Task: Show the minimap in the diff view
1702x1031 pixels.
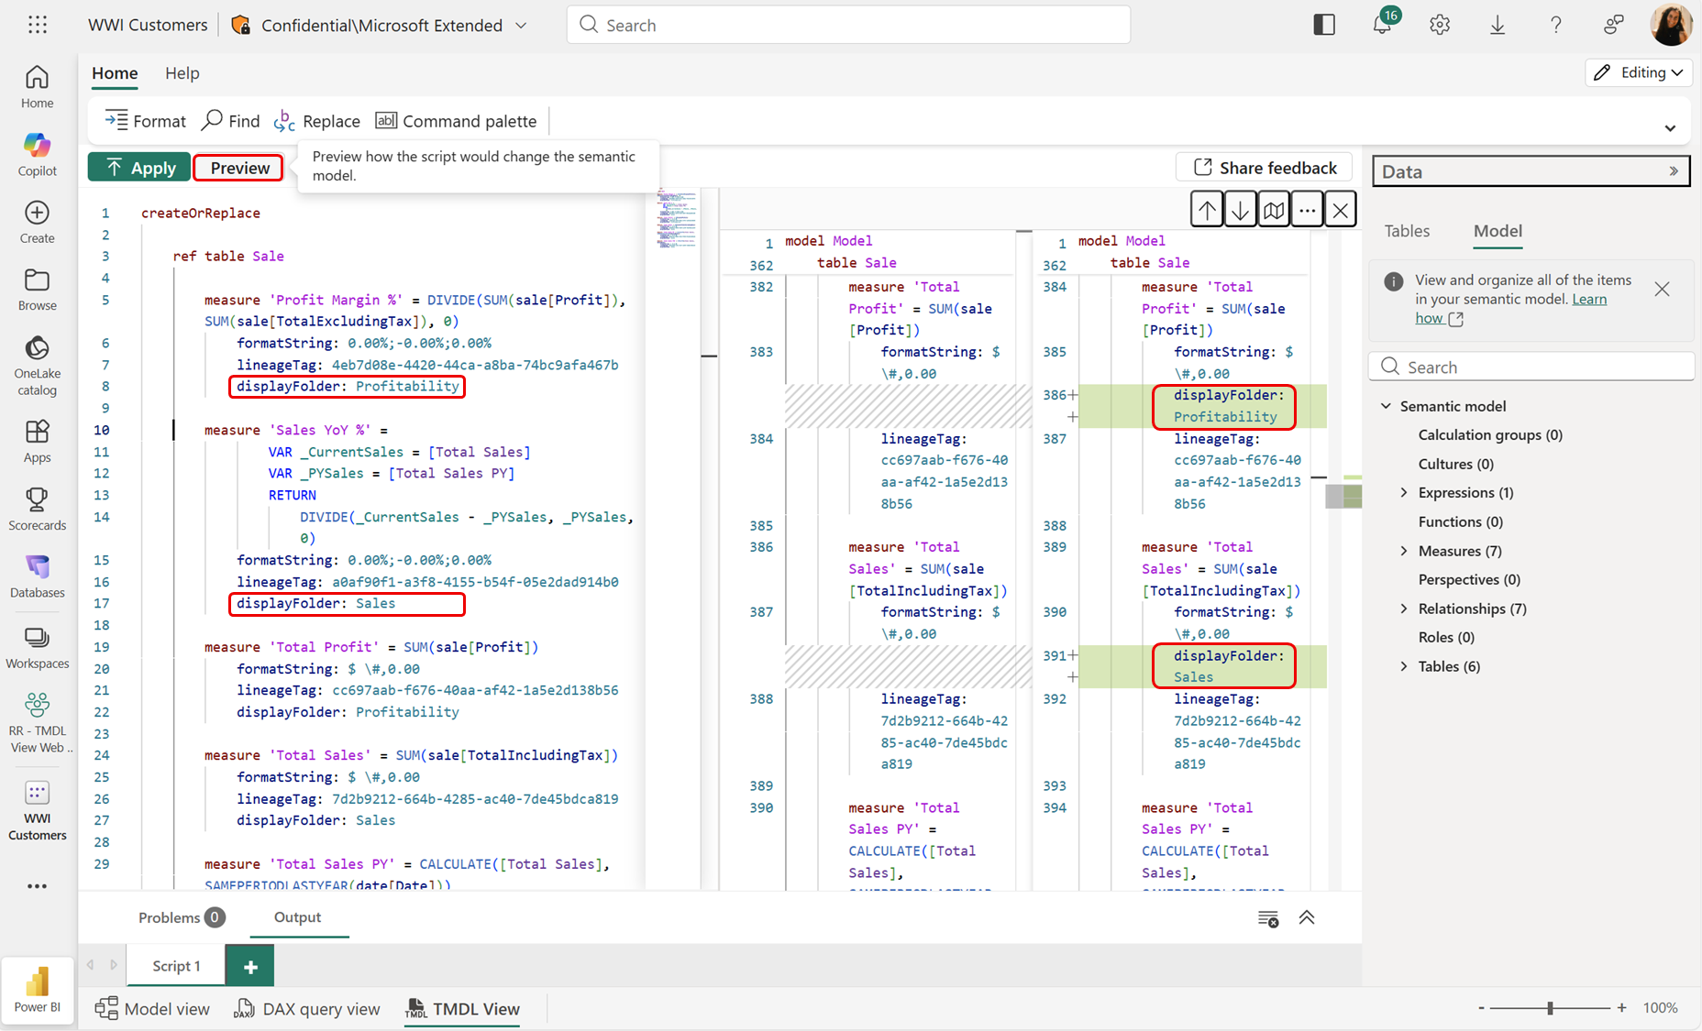Action: pos(1274,208)
